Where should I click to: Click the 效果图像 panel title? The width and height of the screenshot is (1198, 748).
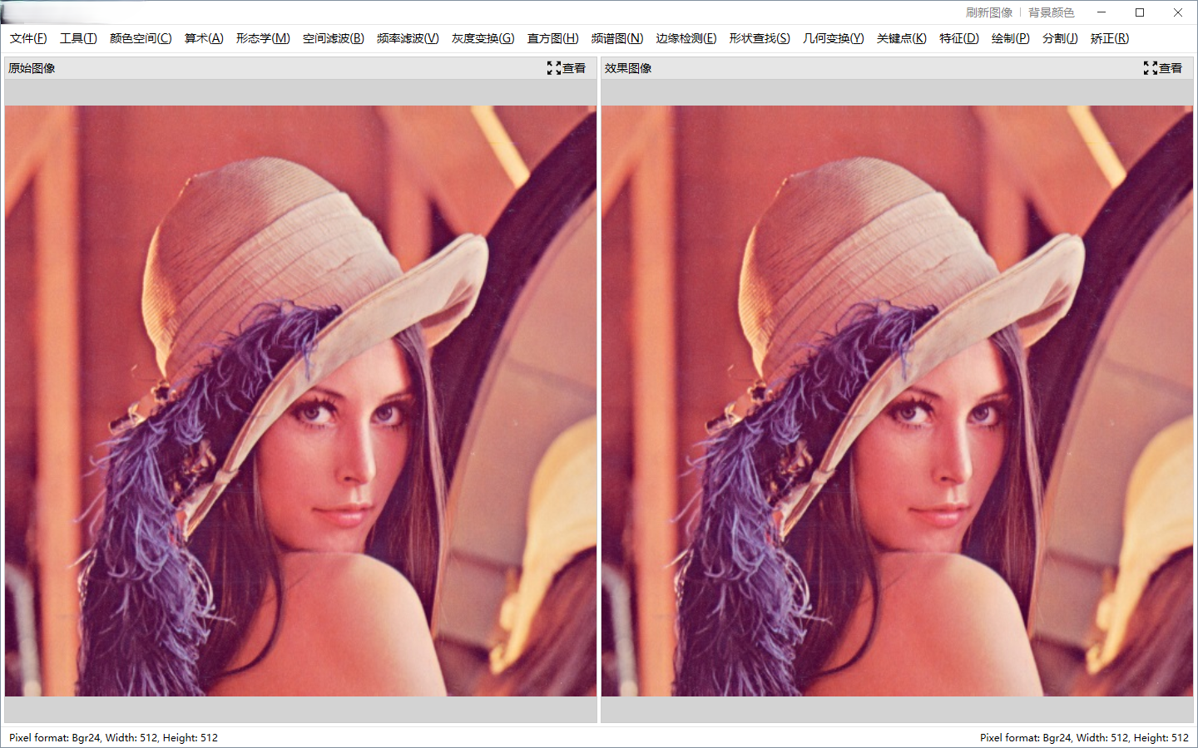coord(628,68)
